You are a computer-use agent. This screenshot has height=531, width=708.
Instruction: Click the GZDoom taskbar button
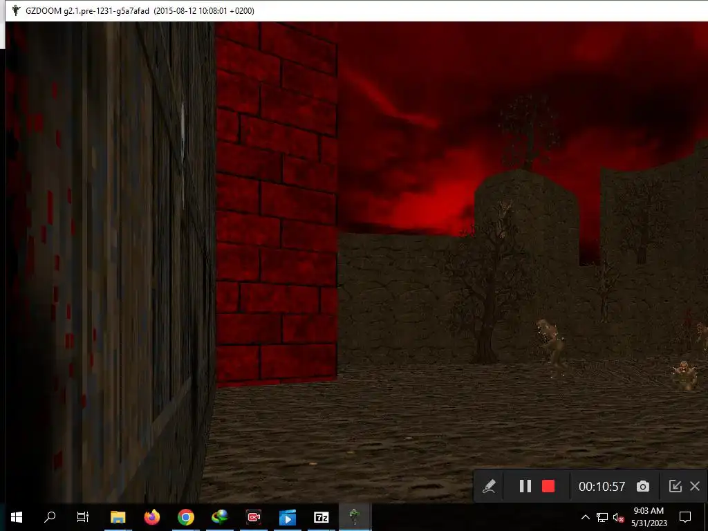(355, 517)
